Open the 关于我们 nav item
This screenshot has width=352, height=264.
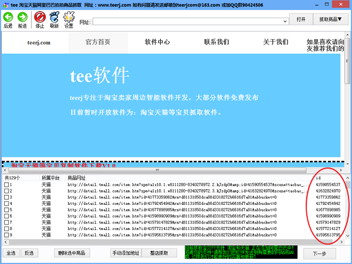click(276, 42)
